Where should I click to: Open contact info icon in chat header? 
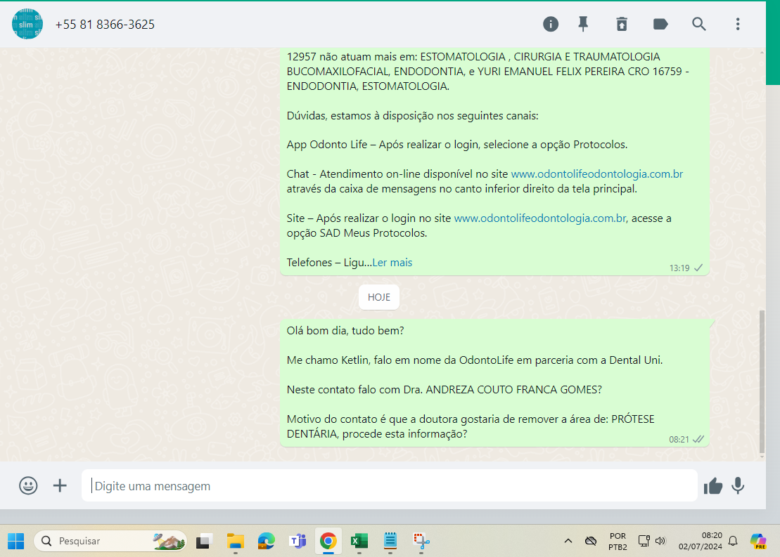coord(550,24)
